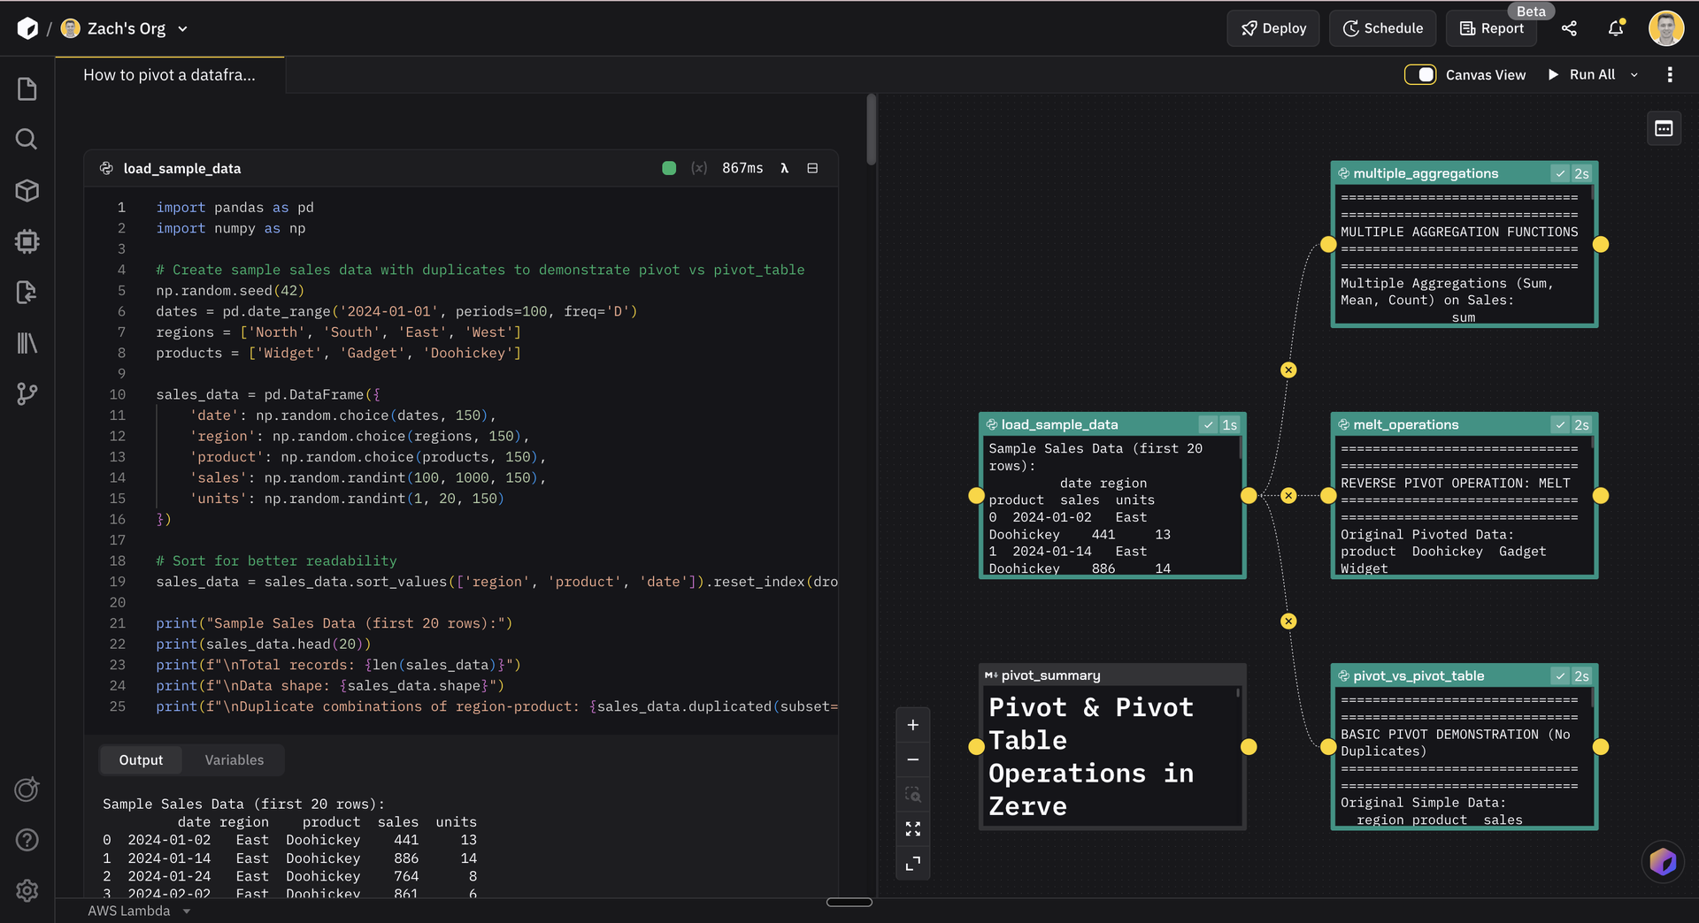This screenshot has height=923, width=1699.
Task: Remove the connection to melt_operations
Action: click(x=1288, y=496)
